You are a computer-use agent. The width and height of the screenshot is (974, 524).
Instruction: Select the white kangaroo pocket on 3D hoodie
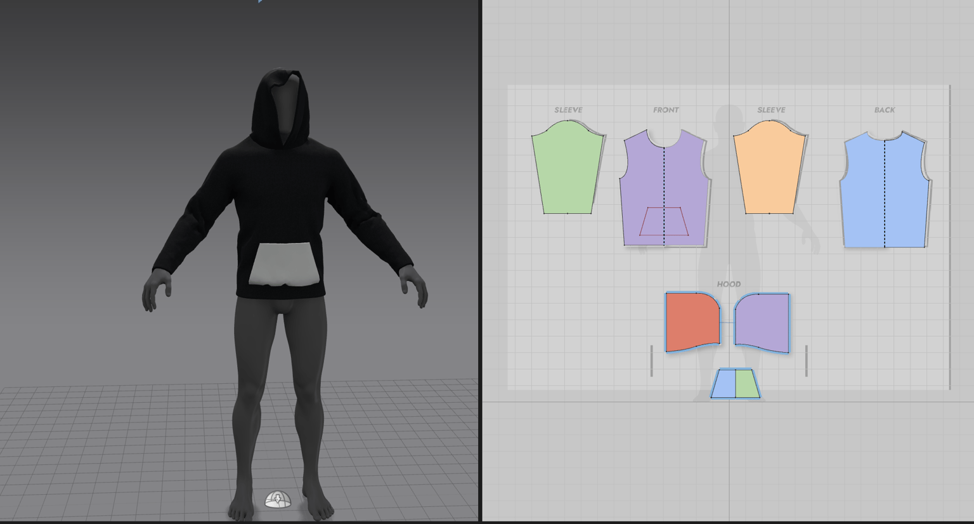pyautogui.click(x=284, y=264)
